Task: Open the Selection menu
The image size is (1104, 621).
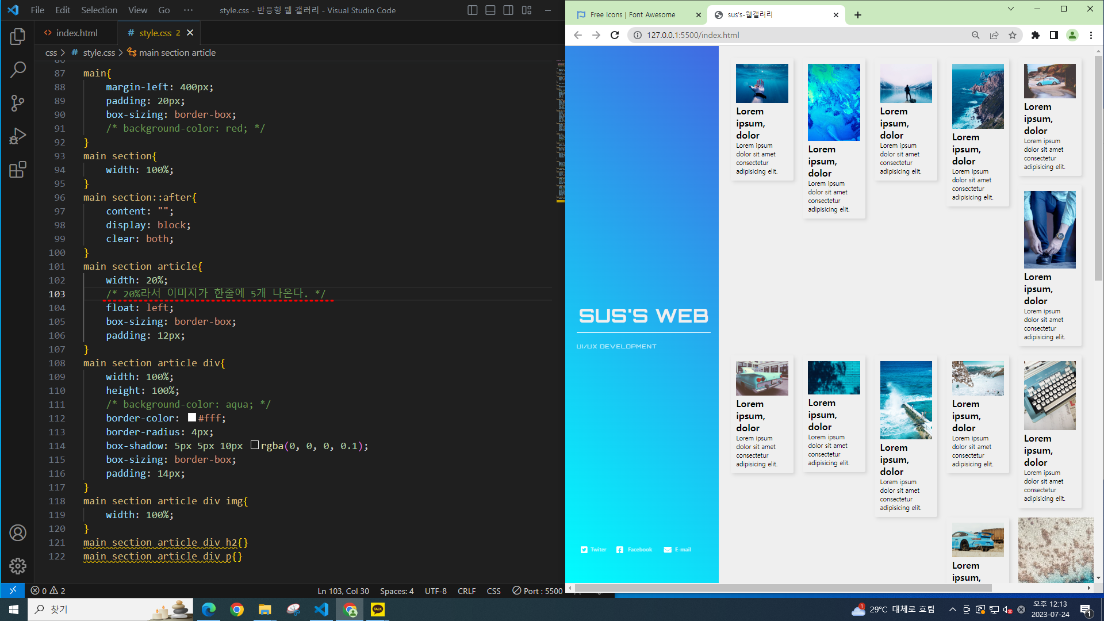Action: pos(99,10)
